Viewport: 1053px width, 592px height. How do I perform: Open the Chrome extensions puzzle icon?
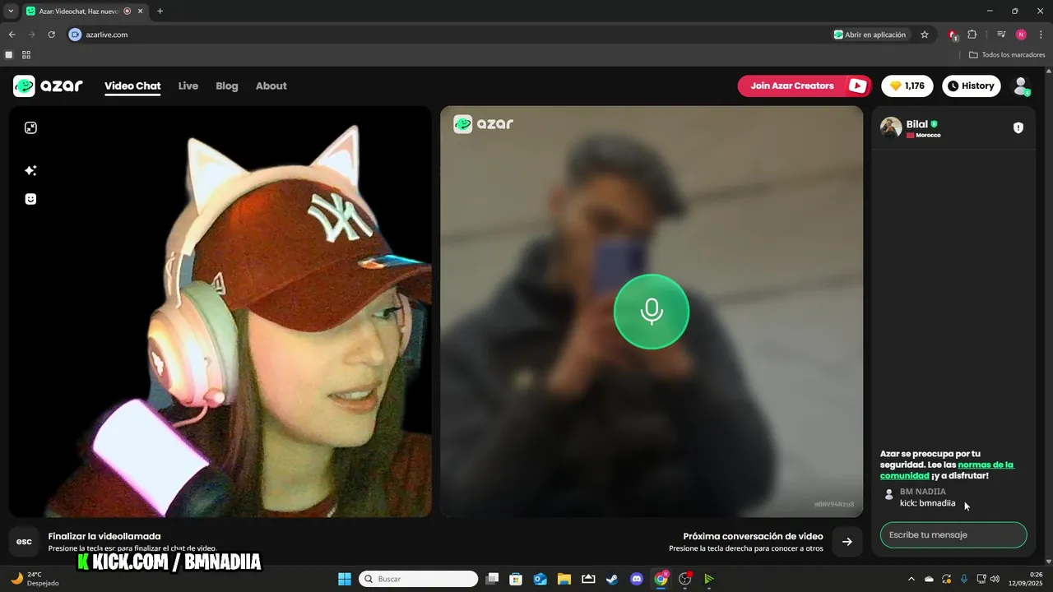[972, 35]
